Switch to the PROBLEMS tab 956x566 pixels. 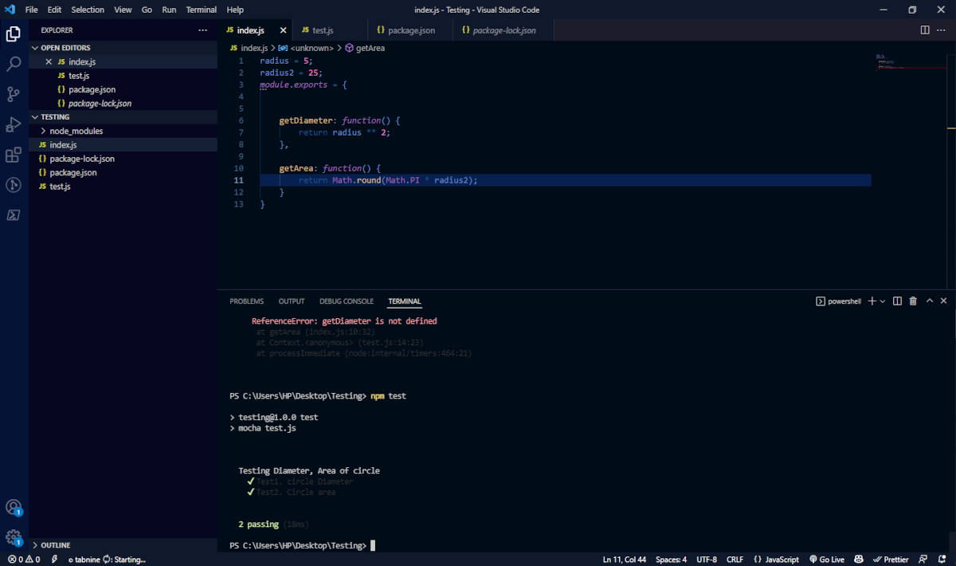(247, 301)
